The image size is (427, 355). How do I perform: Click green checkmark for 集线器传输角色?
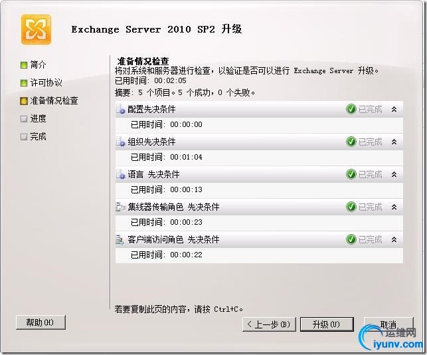pyautogui.click(x=351, y=207)
